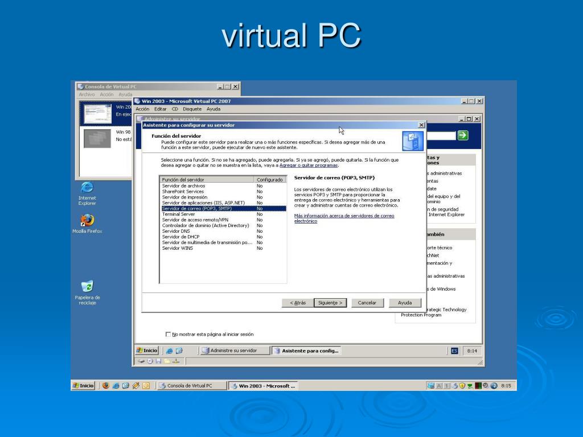Open Acción menu in Consola de Virtual PC
Viewport: 583px width, 437px height.
point(106,94)
